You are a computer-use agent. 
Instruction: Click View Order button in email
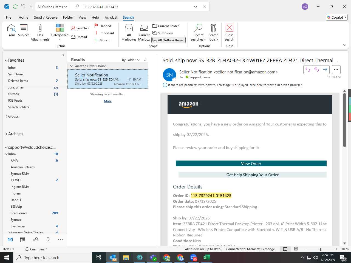tap(251, 164)
